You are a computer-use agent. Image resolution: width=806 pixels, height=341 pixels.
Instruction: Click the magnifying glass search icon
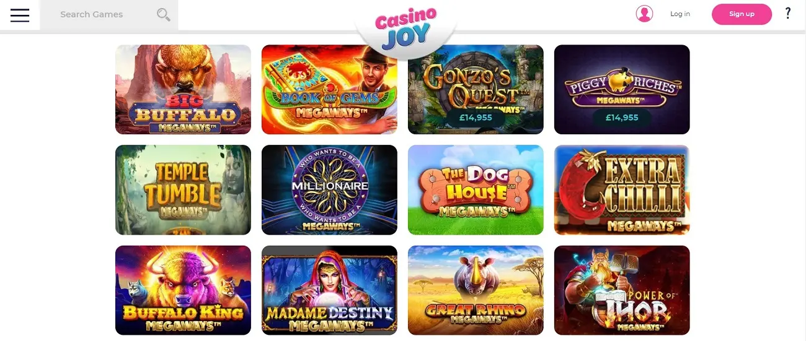164,14
